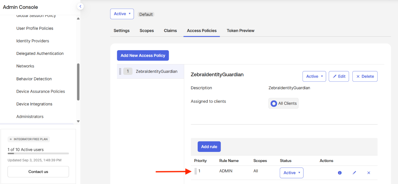Viewport: 398px width, 184px height.
Task: Click the active users progress bar
Action: 38,153
